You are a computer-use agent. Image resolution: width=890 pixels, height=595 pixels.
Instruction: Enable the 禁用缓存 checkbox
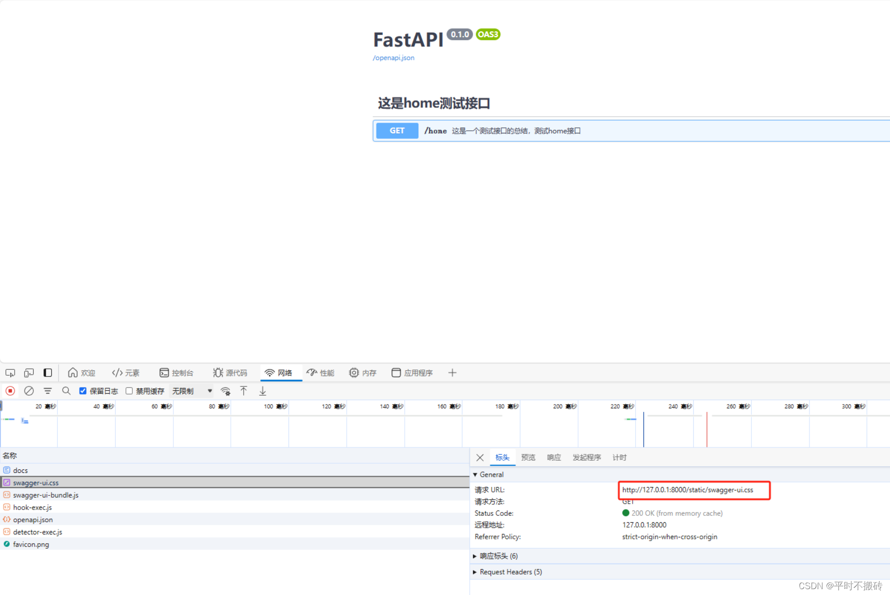click(x=129, y=391)
